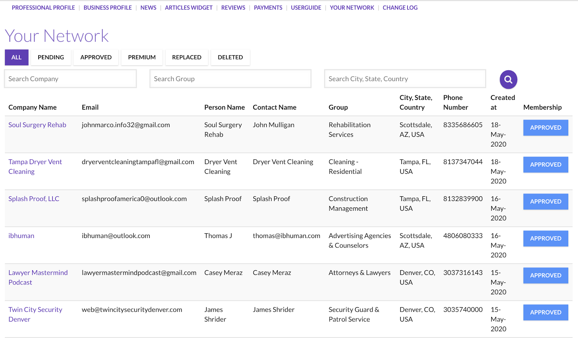Open the Business Profile menu item
This screenshot has width=578, height=338.
click(x=108, y=8)
